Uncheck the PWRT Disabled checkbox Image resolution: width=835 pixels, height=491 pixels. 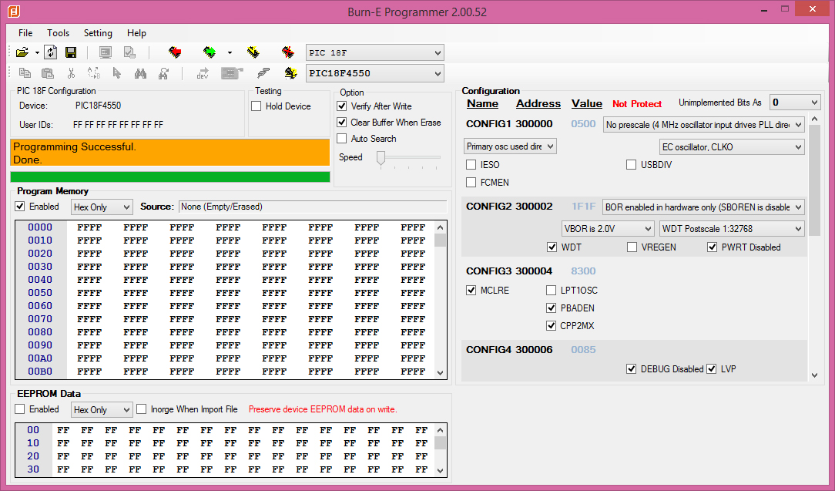click(x=712, y=247)
